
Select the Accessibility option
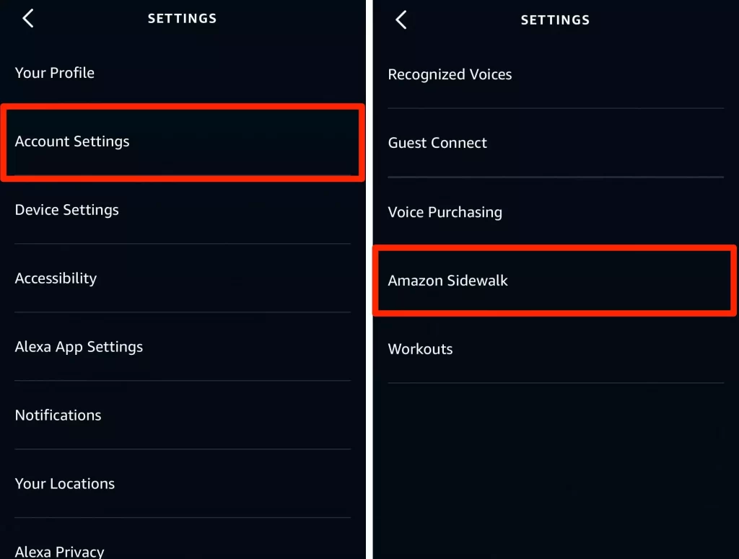pyautogui.click(x=56, y=278)
